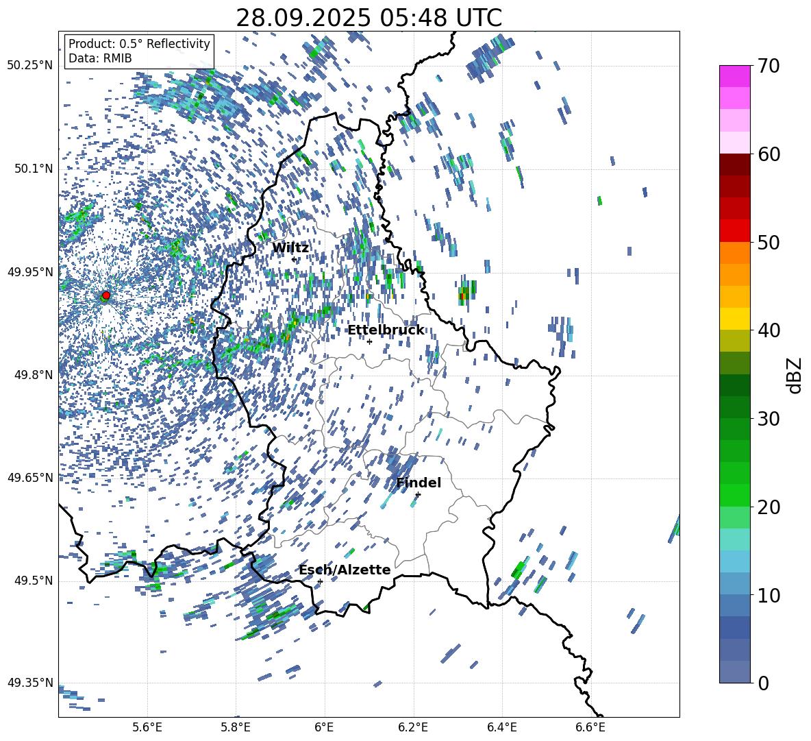Click the Findel location label

419,483
